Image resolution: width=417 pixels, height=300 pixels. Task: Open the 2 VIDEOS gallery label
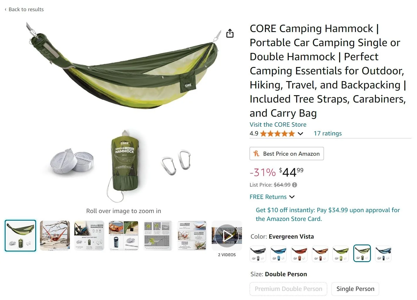[x=227, y=255]
